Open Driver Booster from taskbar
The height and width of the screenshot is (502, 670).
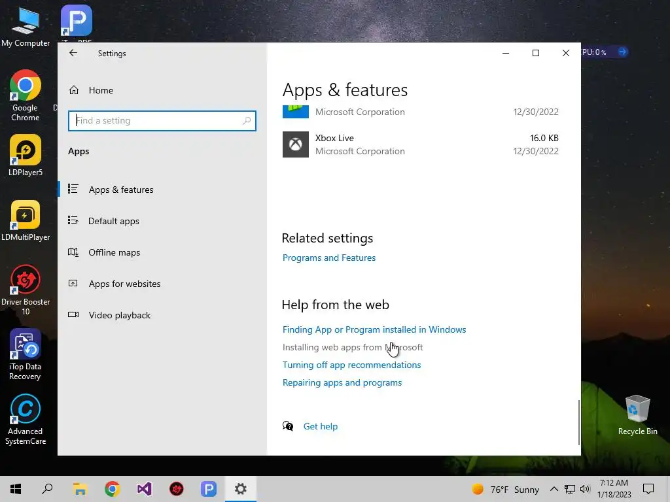tap(177, 489)
